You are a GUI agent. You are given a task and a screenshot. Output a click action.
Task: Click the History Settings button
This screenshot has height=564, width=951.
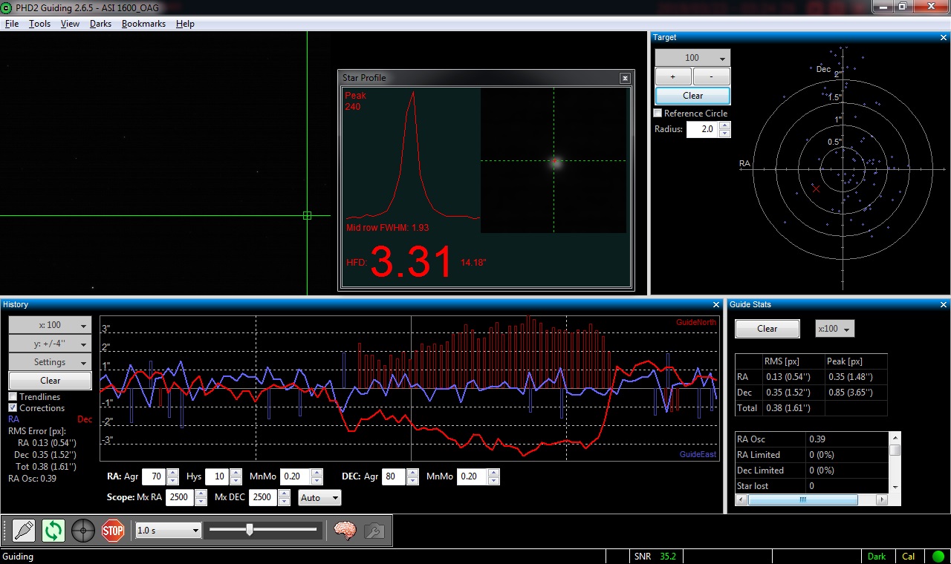point(50,362)
